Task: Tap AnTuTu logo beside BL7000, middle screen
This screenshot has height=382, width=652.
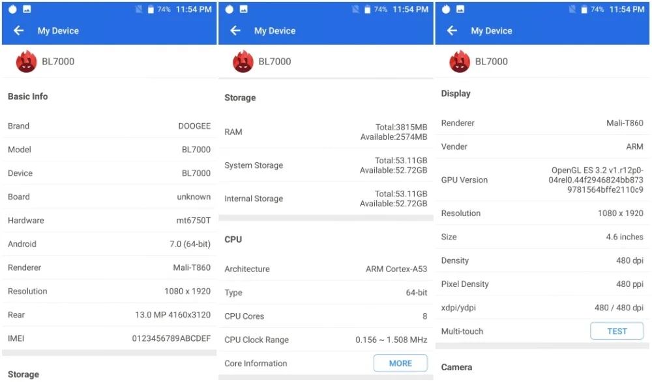Action: click(243, 61)
